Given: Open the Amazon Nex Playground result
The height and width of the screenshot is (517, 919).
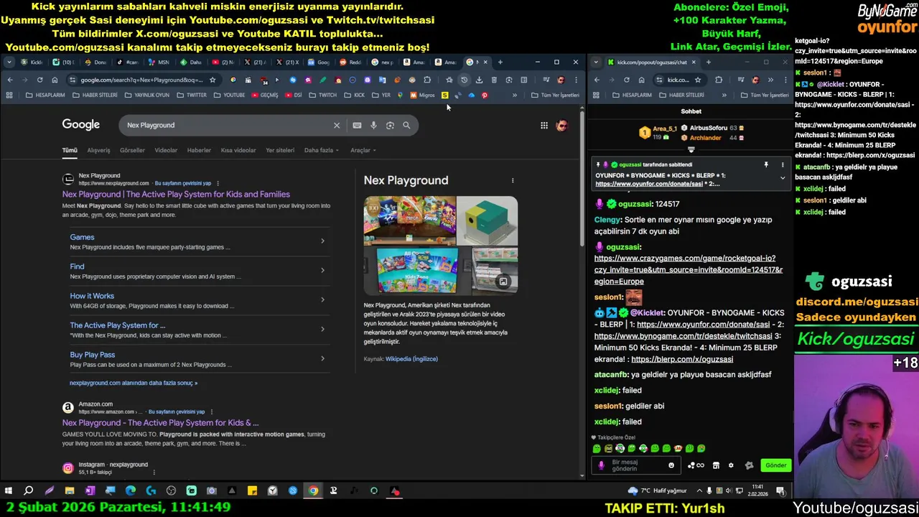Looking at the screenshot, I should 160,423.
